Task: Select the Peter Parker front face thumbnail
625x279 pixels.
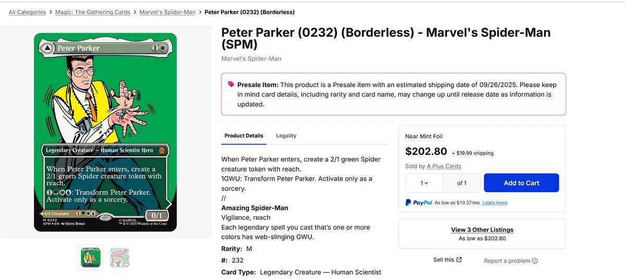Action: coord(91,257)
